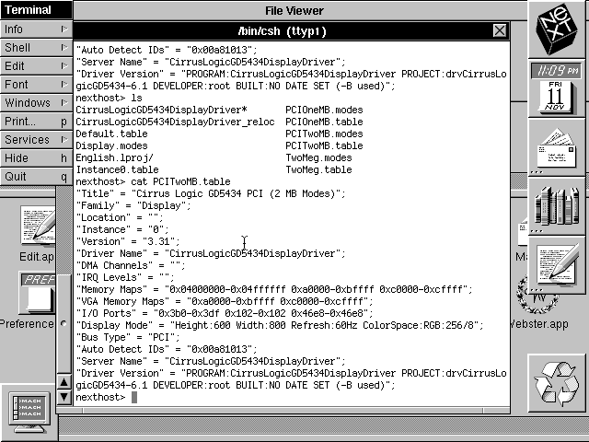Click the "Bus Type" = "PCI" line
The height and width of the screenshot is (442, 589).
[x=129, y=338]
